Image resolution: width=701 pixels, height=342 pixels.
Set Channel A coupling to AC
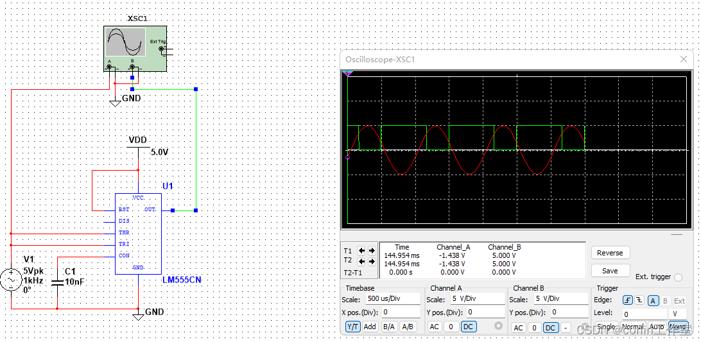(x=434, y=327)
